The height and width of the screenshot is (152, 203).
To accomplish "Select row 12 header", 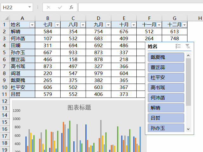I will pyautogui.click(x=5, y=101).
